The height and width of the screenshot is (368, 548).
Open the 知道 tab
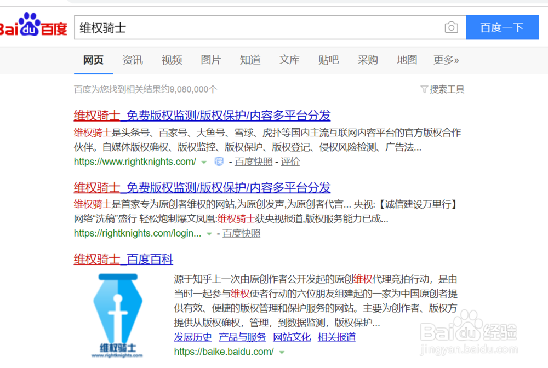point(250,60)
